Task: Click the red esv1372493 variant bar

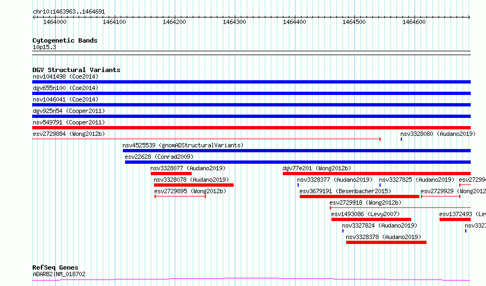Action: click(x=455, y=219)
